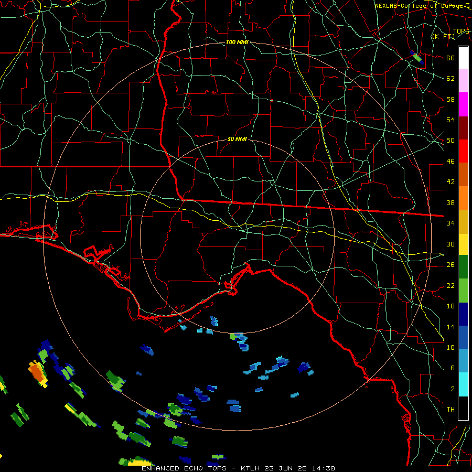Click the legend value 62

(x=450, y=79)
